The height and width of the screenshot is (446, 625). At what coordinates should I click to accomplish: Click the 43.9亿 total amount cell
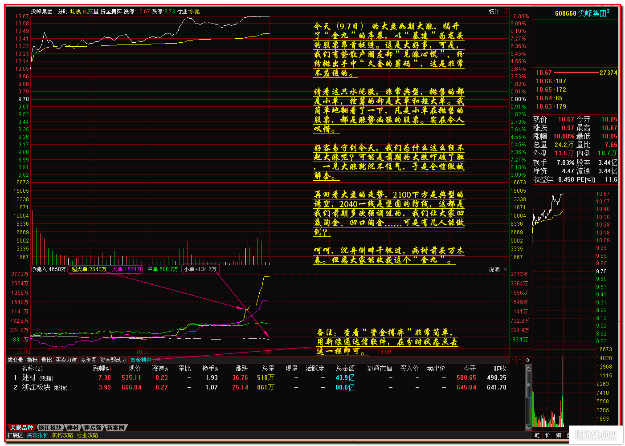[345, 378]
